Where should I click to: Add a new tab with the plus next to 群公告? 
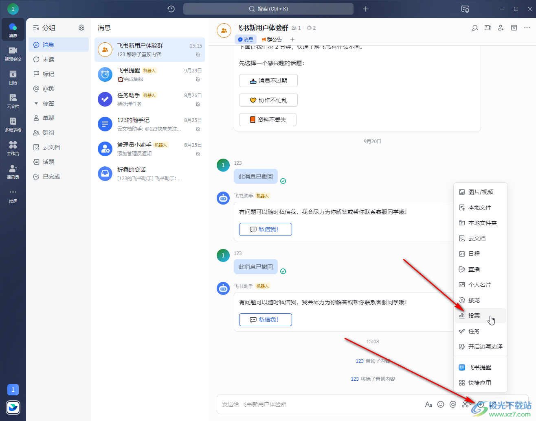coord(292,39)
